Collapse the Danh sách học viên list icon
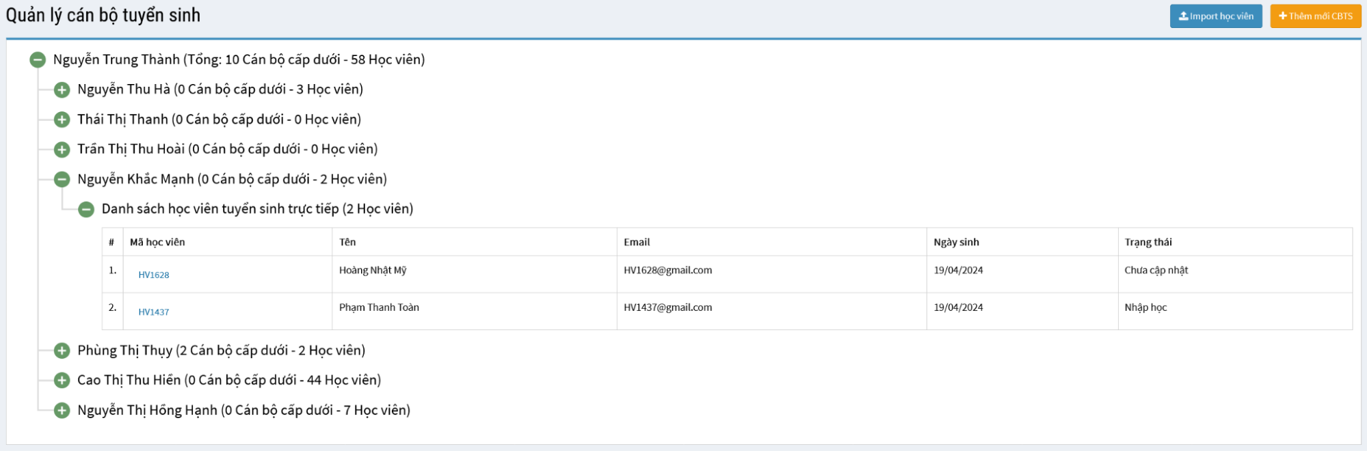1367x451 pixels. click(86, 209)
